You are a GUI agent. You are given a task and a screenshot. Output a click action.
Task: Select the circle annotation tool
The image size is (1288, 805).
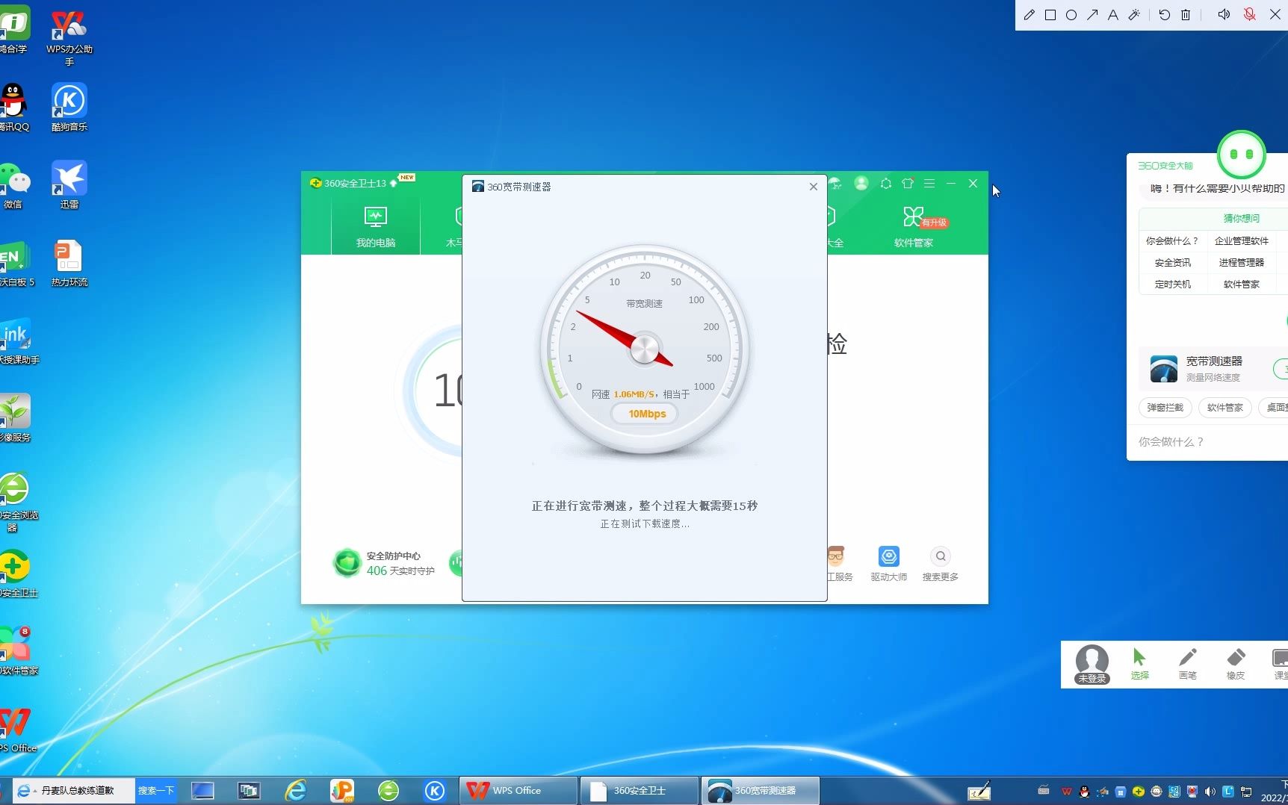[1071, 15]
